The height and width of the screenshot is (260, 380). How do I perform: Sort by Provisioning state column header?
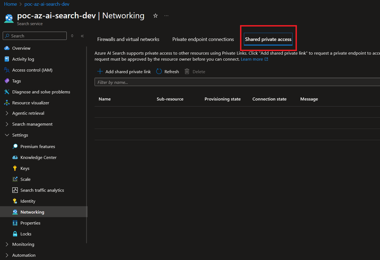[223, 99]
